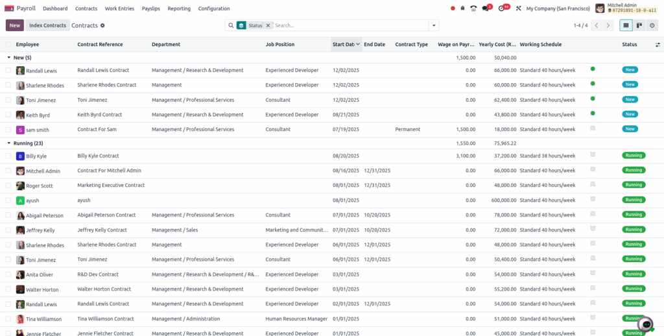Image resolution: width=664 pixels, height=336 pixels.
Task: Open the Reporting menu
Action: pyautogui.click(x=179, y=8)
